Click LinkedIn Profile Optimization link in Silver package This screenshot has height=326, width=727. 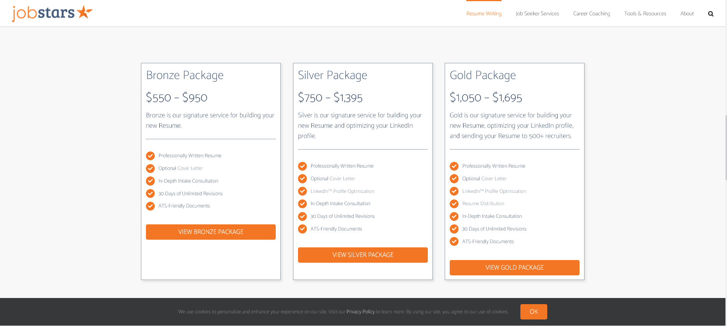[x=342, y=191]
